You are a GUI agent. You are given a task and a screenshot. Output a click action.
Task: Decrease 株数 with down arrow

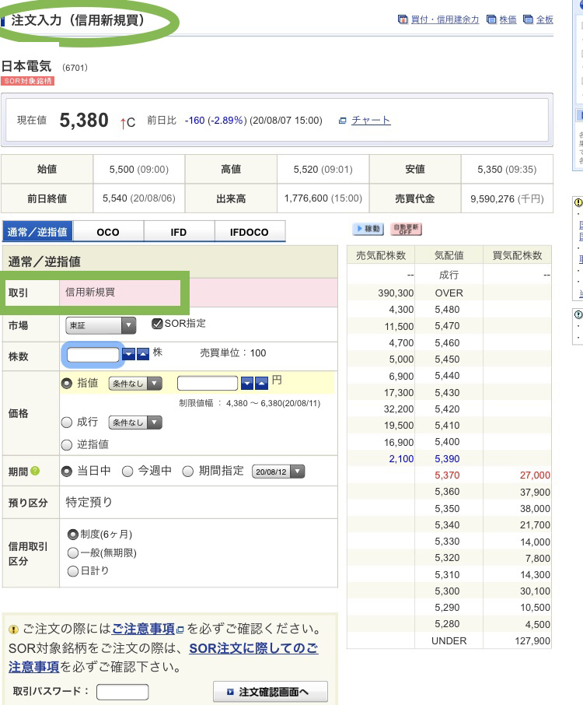(x=128, y=354)
